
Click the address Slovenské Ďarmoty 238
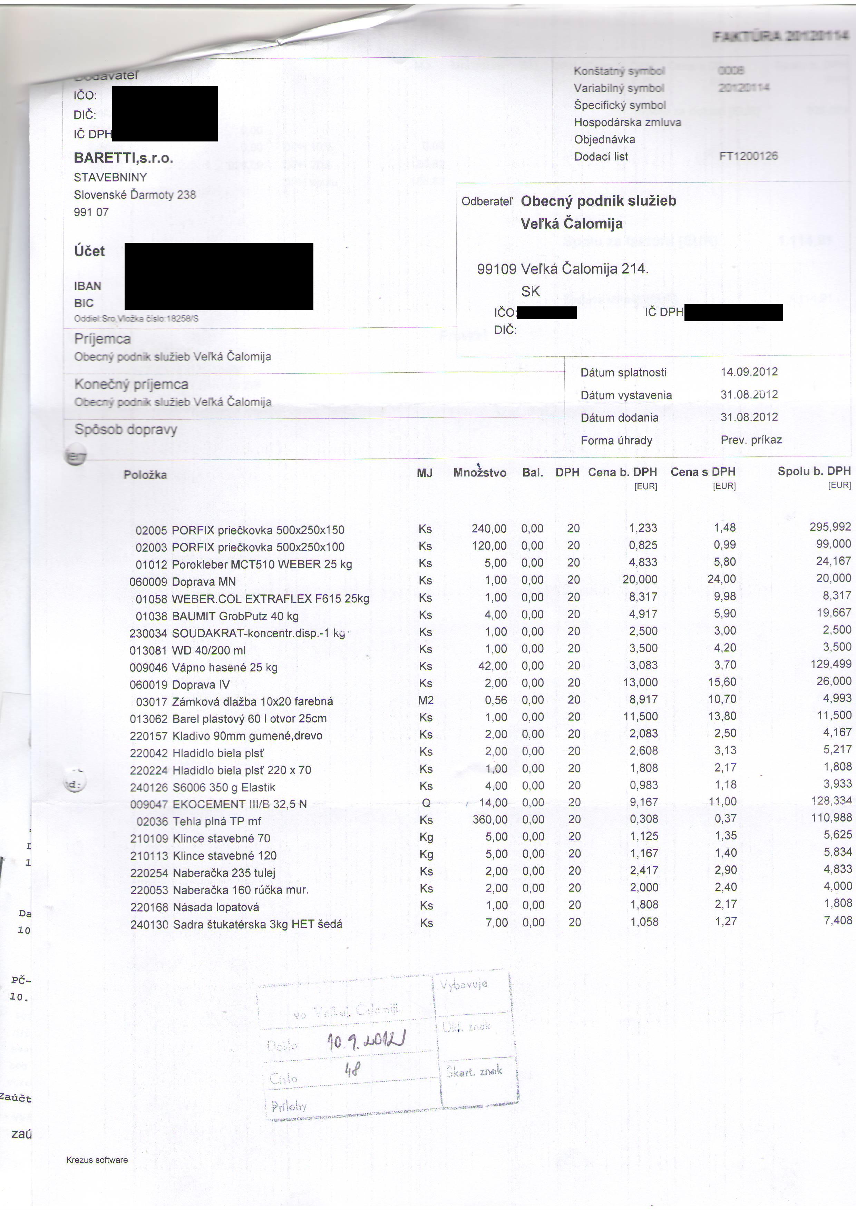(x=134, y=195)
